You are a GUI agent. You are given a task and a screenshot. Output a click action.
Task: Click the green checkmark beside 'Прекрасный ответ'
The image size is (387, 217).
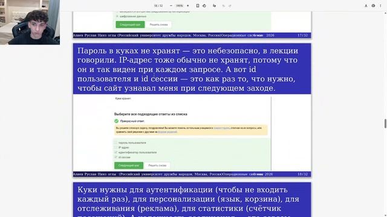point(116,121)
